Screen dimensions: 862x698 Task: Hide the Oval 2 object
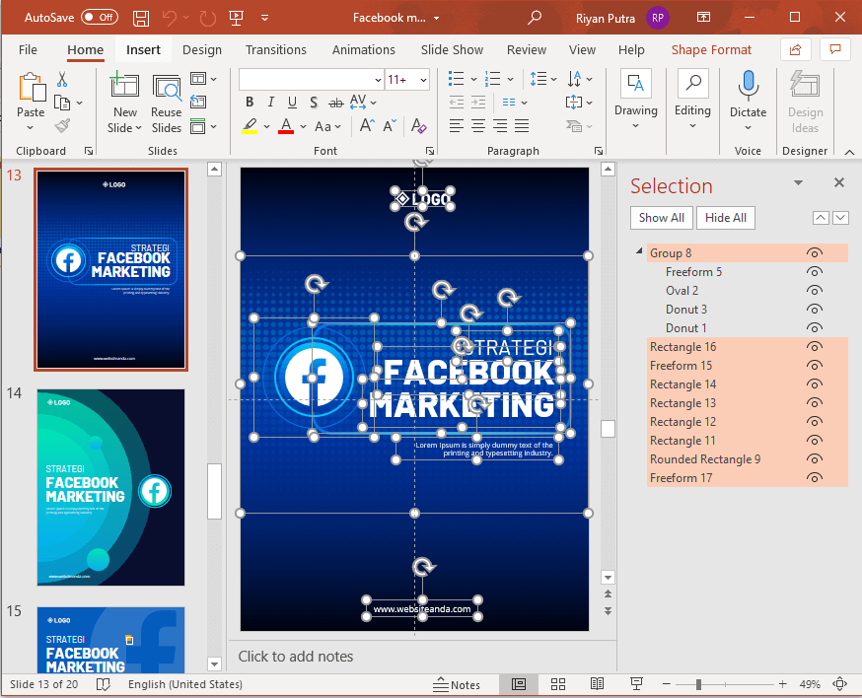click(815, 290)
